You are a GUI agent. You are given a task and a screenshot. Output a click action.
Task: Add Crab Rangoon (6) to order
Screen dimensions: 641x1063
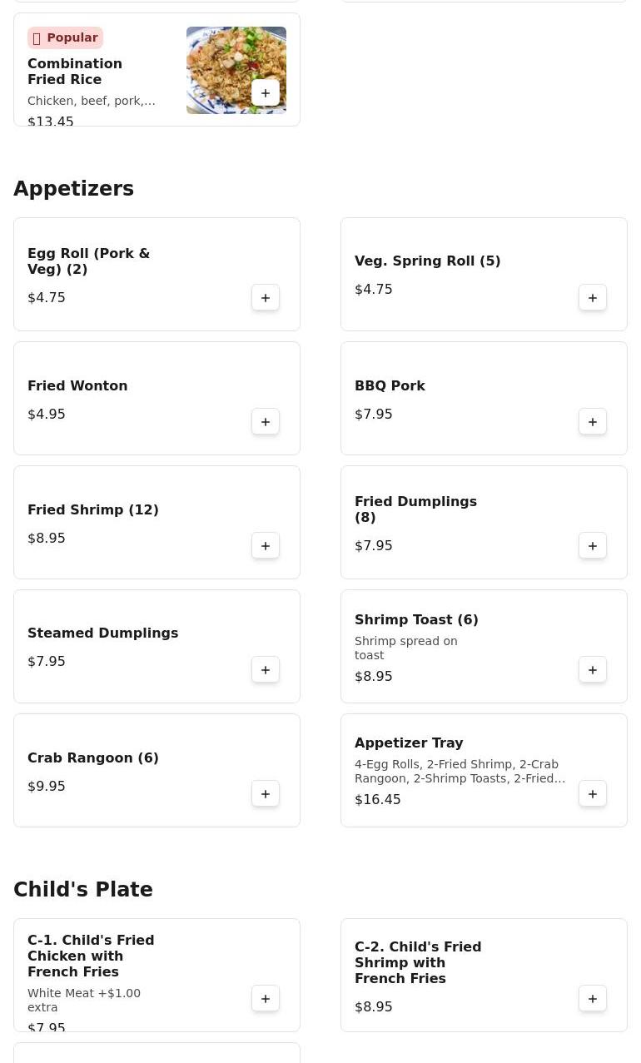tap(266, 794)
